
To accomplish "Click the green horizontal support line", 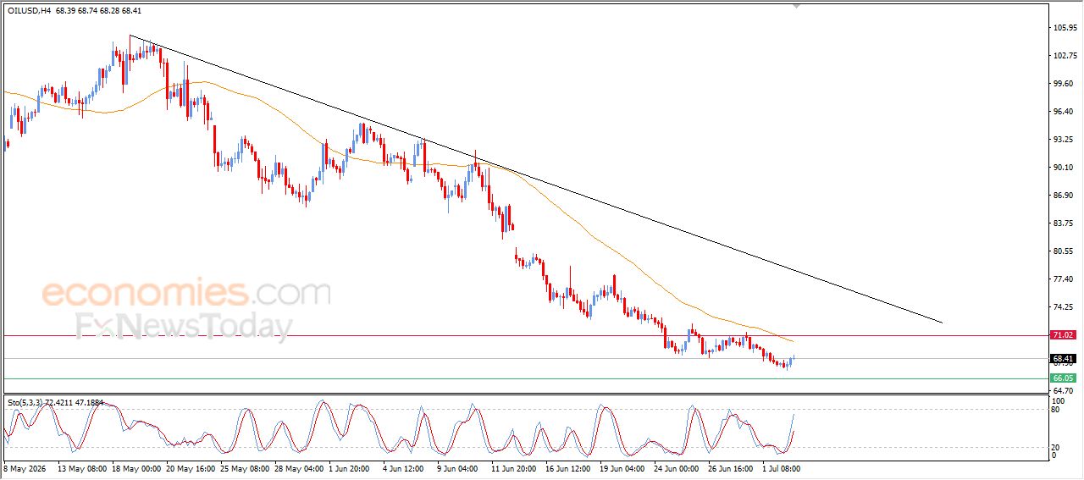I will point(524,378).
